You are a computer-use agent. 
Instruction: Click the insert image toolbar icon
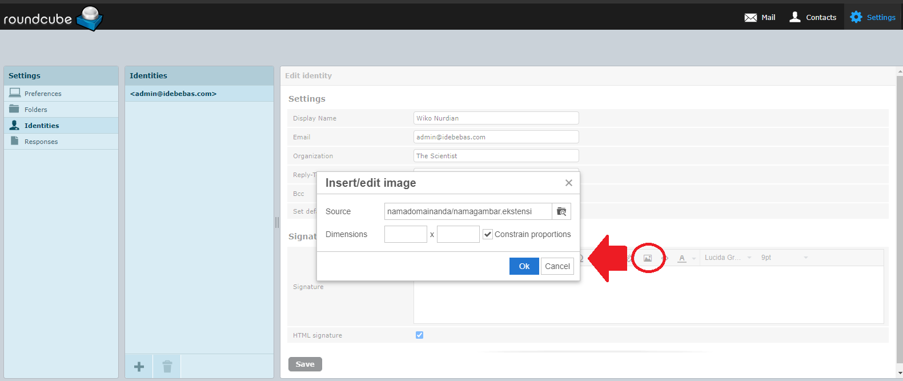pyautogui.click(x=648, y=258)
